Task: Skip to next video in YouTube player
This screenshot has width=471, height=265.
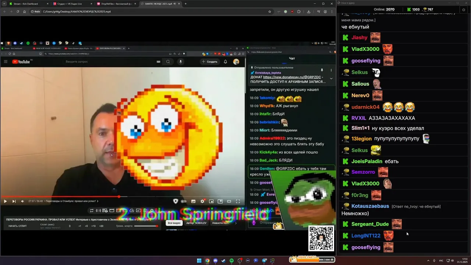Action: (14, 201)
